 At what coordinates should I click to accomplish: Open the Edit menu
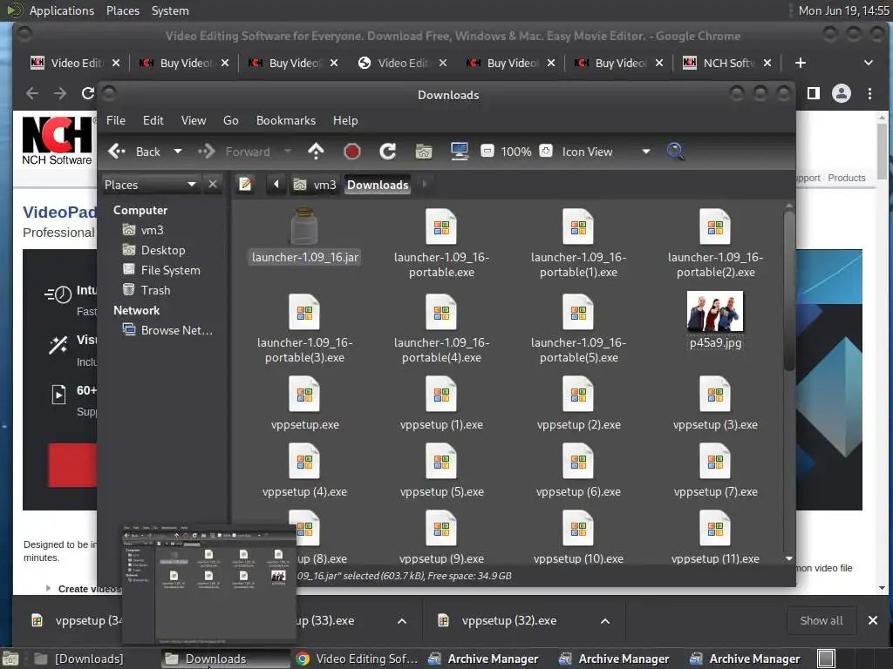tap(153, 120)
